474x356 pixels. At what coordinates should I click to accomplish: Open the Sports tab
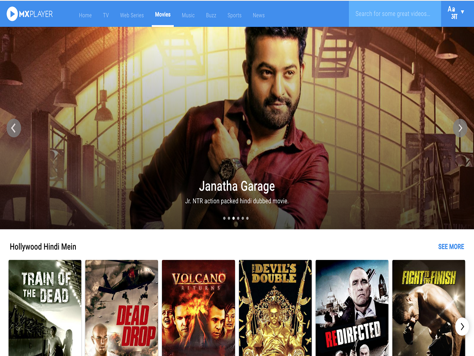(234, 15)
